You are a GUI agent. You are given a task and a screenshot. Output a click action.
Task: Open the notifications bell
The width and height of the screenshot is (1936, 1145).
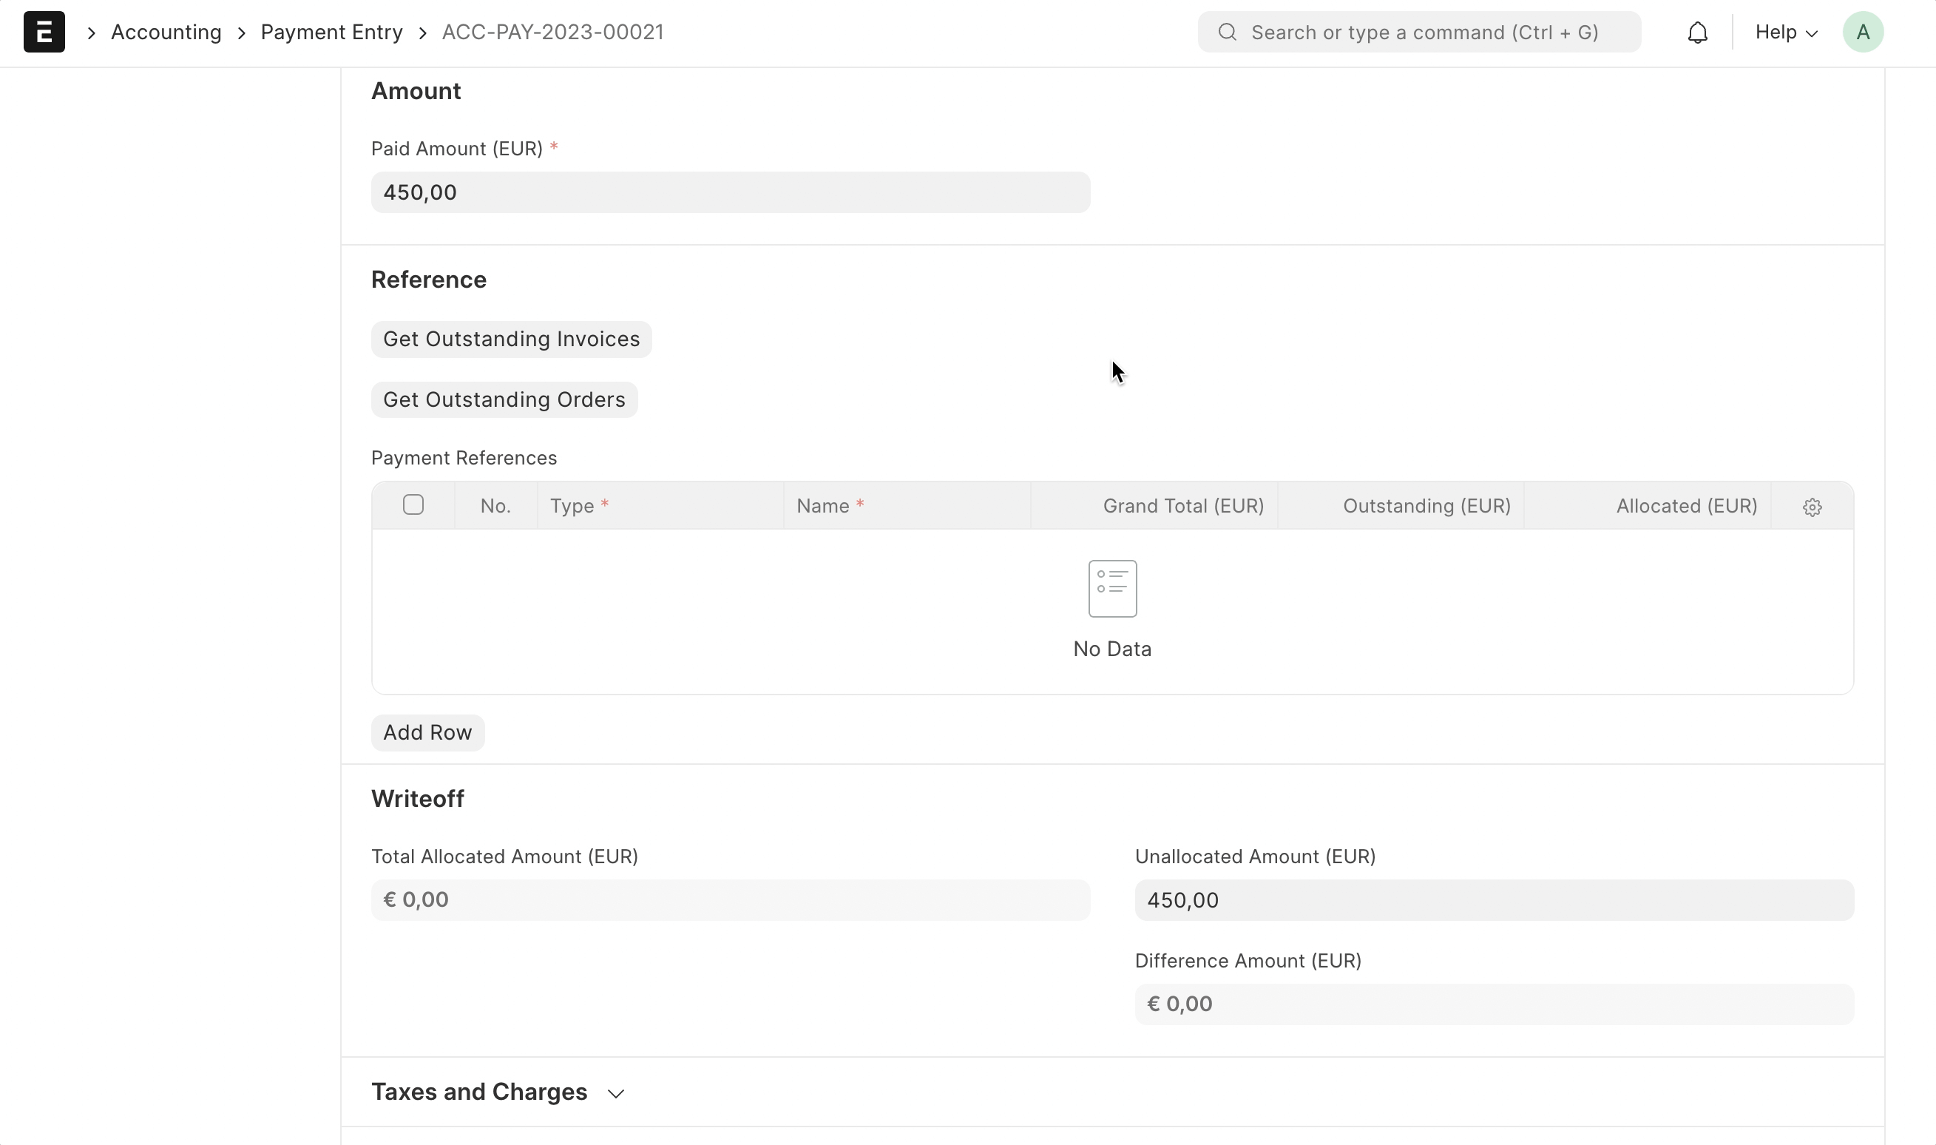1698,32
